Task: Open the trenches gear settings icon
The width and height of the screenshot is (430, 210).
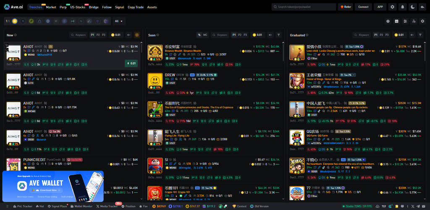Action: click(422, 21)
